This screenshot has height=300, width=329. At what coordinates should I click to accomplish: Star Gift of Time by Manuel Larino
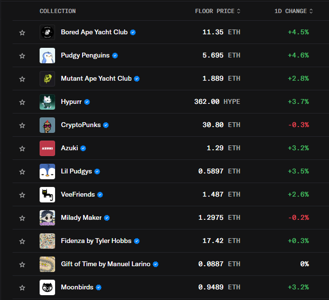(22, 265)
